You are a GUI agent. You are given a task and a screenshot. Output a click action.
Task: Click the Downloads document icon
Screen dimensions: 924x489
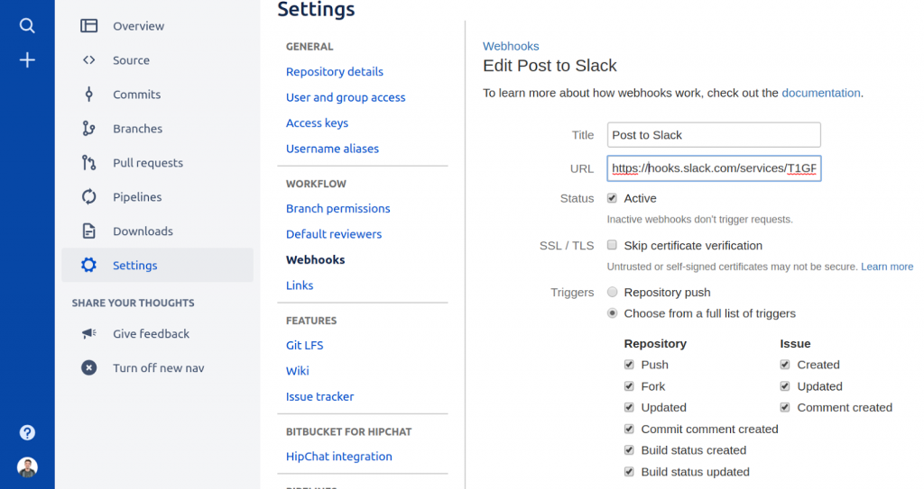[x=89, y=231]
